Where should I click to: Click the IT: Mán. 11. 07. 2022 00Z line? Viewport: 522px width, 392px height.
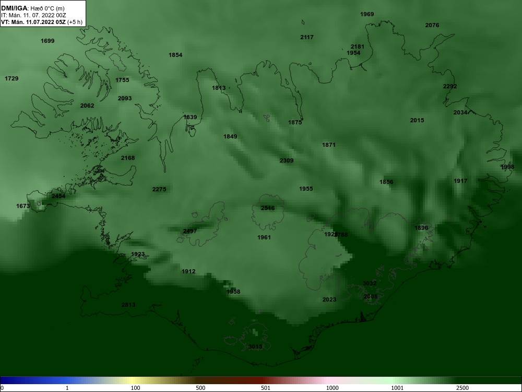tap(33, 15)
